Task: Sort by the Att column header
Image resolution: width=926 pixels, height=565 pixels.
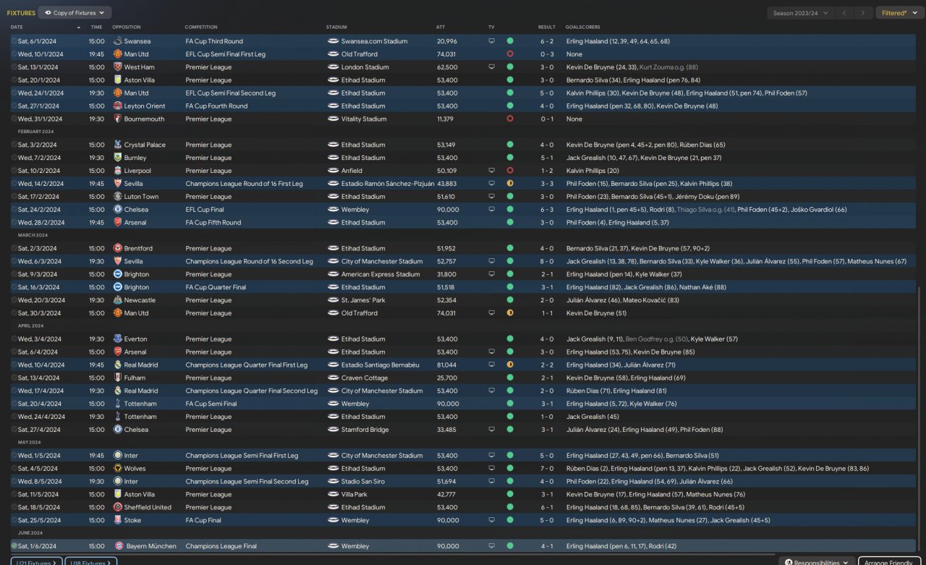Action: point(441,27)
